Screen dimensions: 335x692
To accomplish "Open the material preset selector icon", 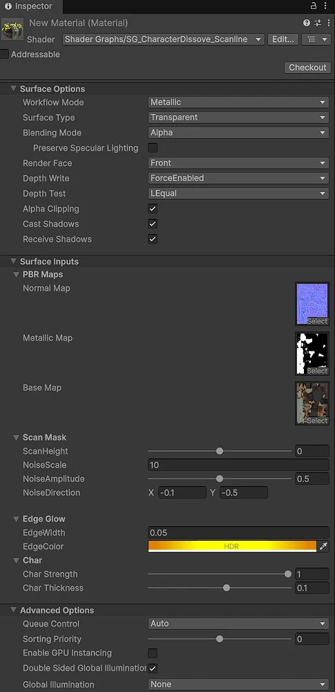I will (x=318, y=23).
